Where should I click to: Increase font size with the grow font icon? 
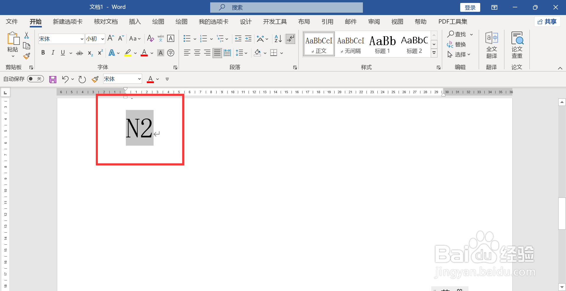coord(111,38)
